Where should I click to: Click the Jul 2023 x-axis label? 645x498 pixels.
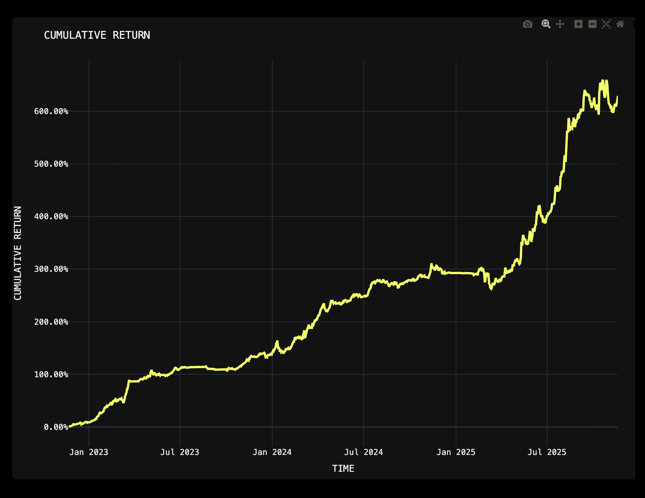tap(179, 452)
